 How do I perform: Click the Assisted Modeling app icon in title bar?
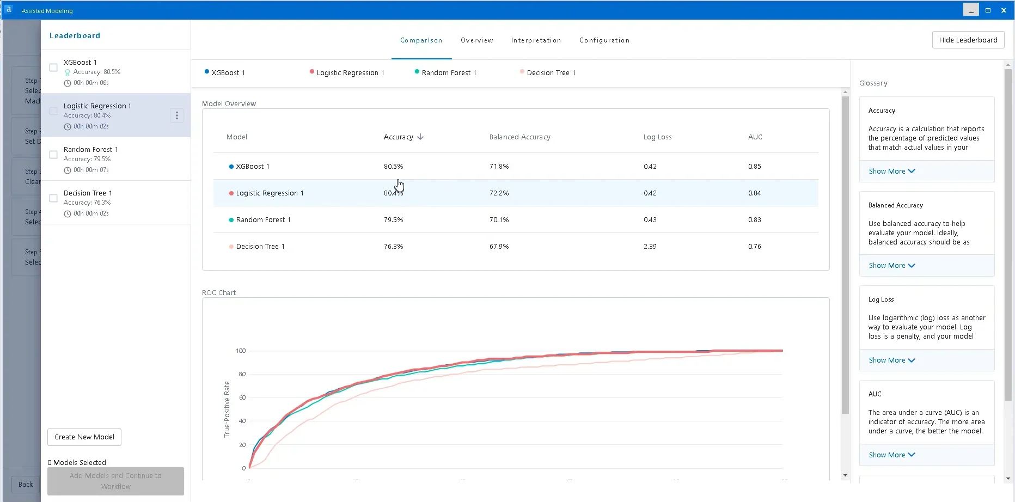pos(9,10)
